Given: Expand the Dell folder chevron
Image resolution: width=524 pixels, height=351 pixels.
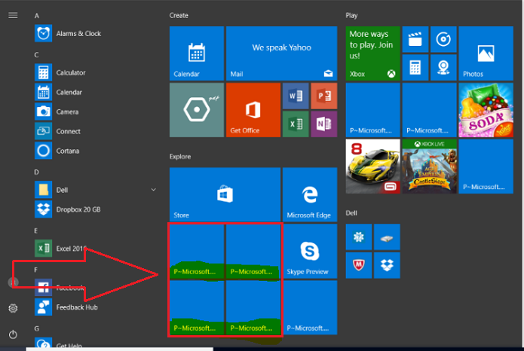Looking at the screenshot, I should pyautogui.click(x=153, y=190).
